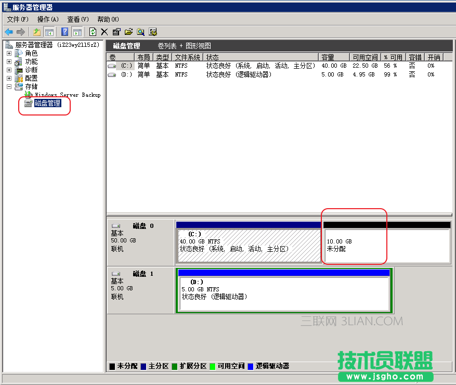Toggle the console tree pane icon
Screen dimensions: 456x385
[49, 32]
